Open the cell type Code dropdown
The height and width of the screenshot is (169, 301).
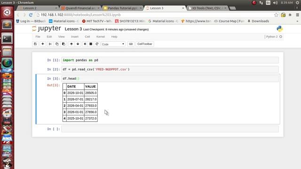point(113,44)
